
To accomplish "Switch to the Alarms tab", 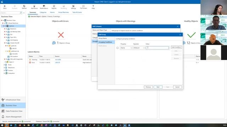I will pyautogui.click(x=52, y=12).
